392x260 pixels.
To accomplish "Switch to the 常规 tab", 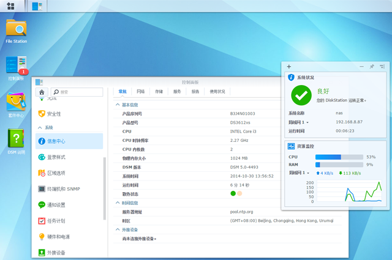I will 123,92.
